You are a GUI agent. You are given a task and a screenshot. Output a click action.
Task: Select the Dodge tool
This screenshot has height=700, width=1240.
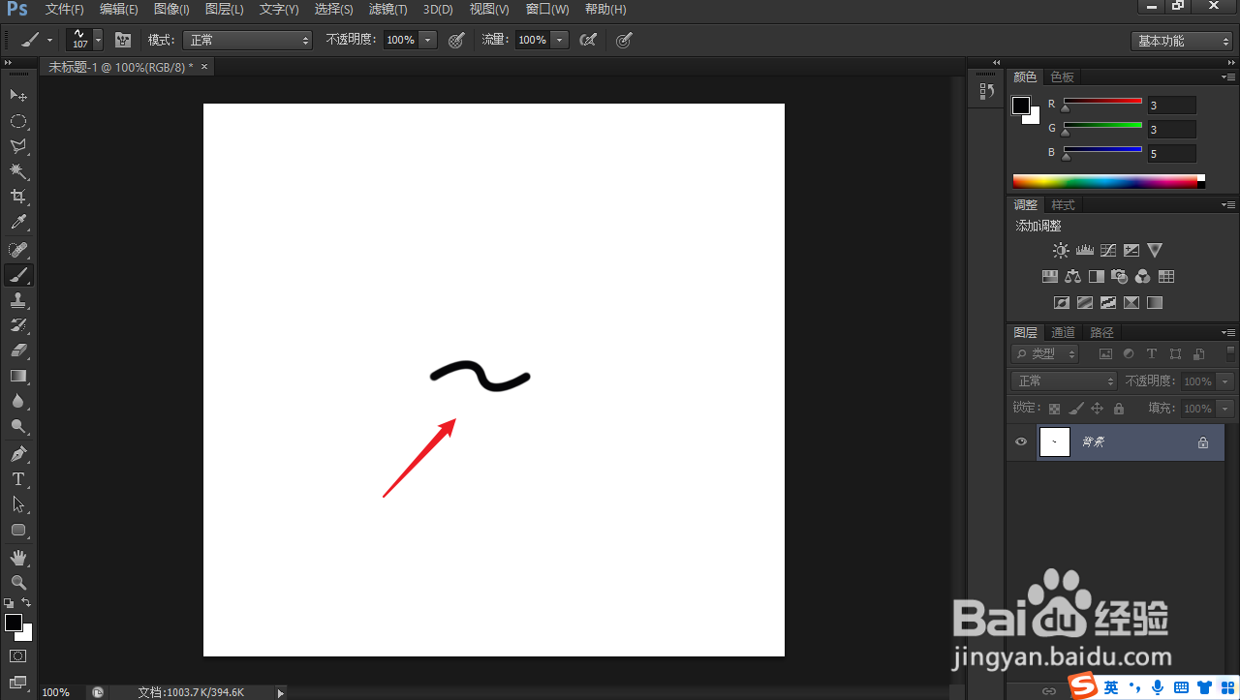[17, 426]
